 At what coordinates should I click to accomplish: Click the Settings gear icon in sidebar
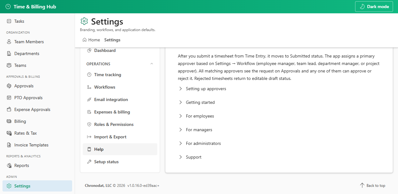[x=9, y=186]
